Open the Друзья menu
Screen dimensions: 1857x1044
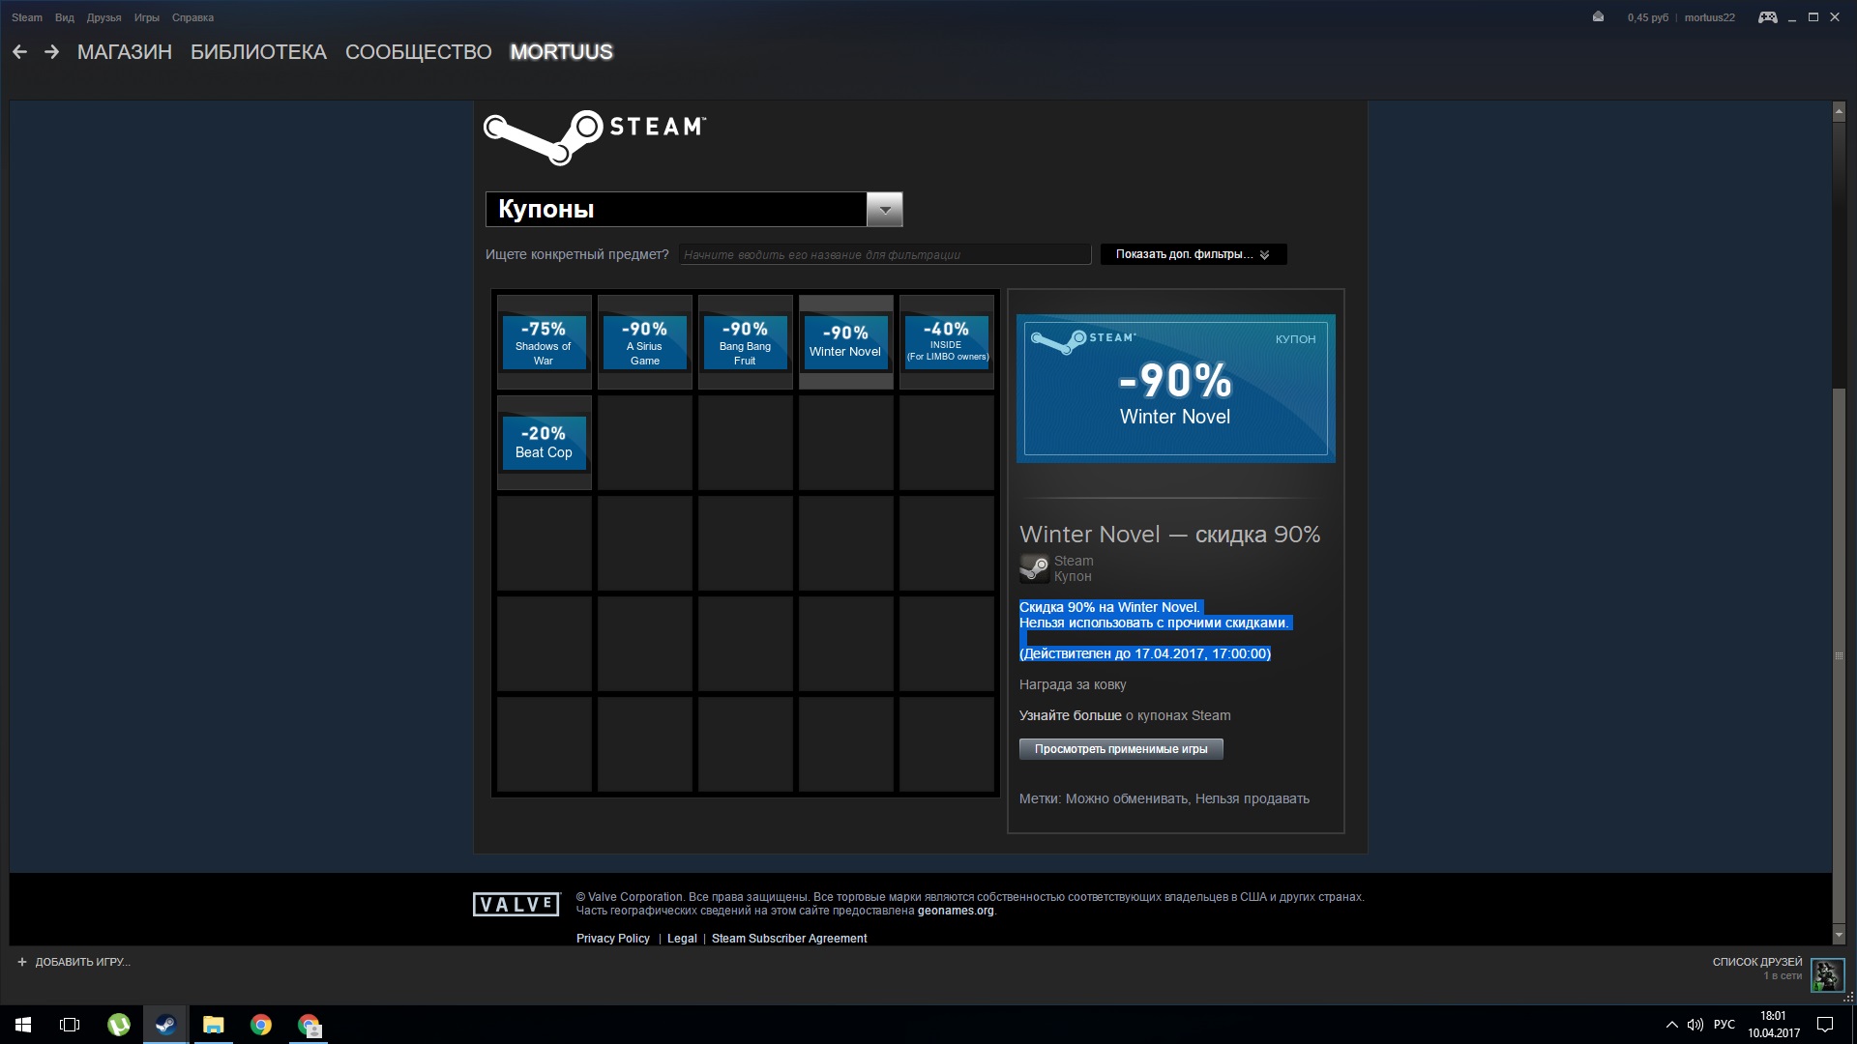pos(103,17)
